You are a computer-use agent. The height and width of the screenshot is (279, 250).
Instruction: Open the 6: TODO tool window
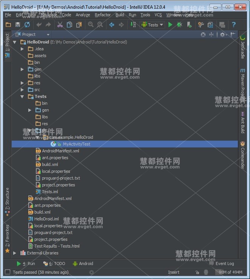coord(54,263)
